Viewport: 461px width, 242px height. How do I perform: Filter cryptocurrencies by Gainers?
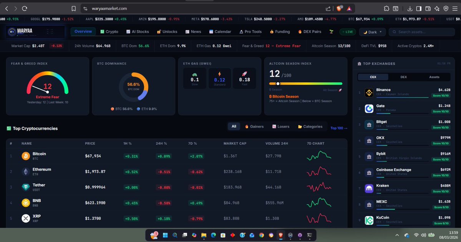point(254,126)
